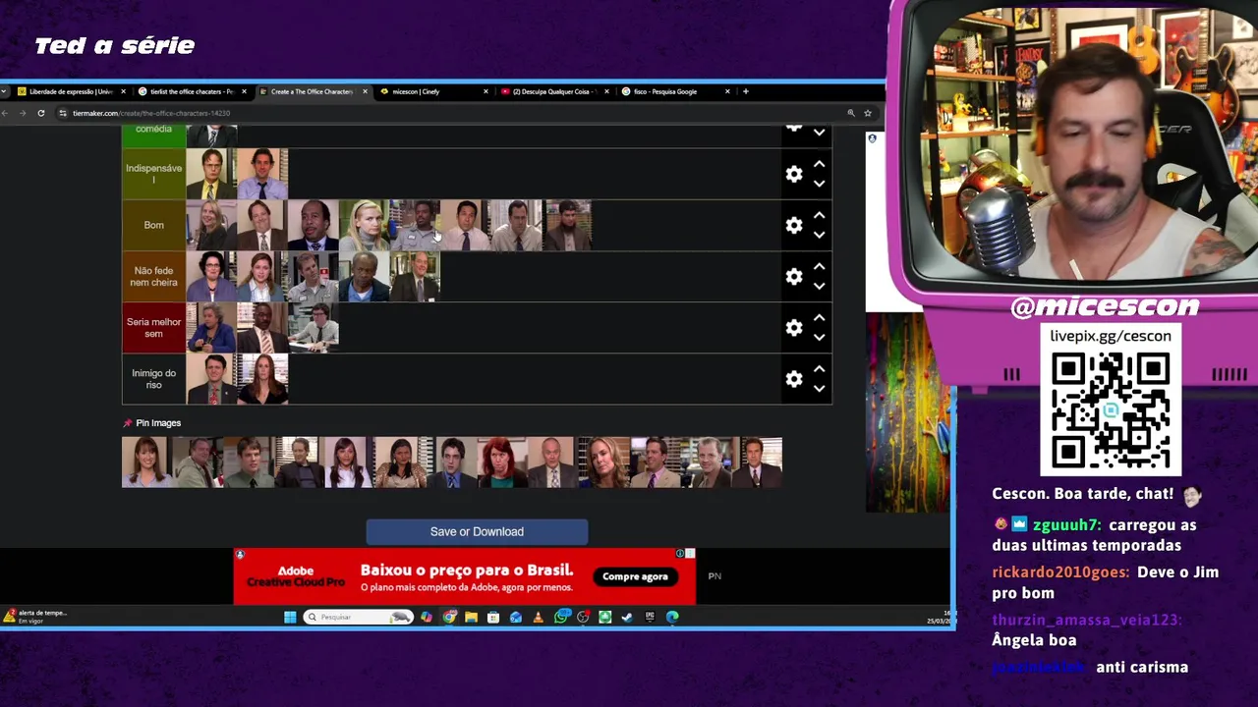Select Stanley thumbnail in Bom tier
The image size is (1258, 707).
[x=314, y=225]
